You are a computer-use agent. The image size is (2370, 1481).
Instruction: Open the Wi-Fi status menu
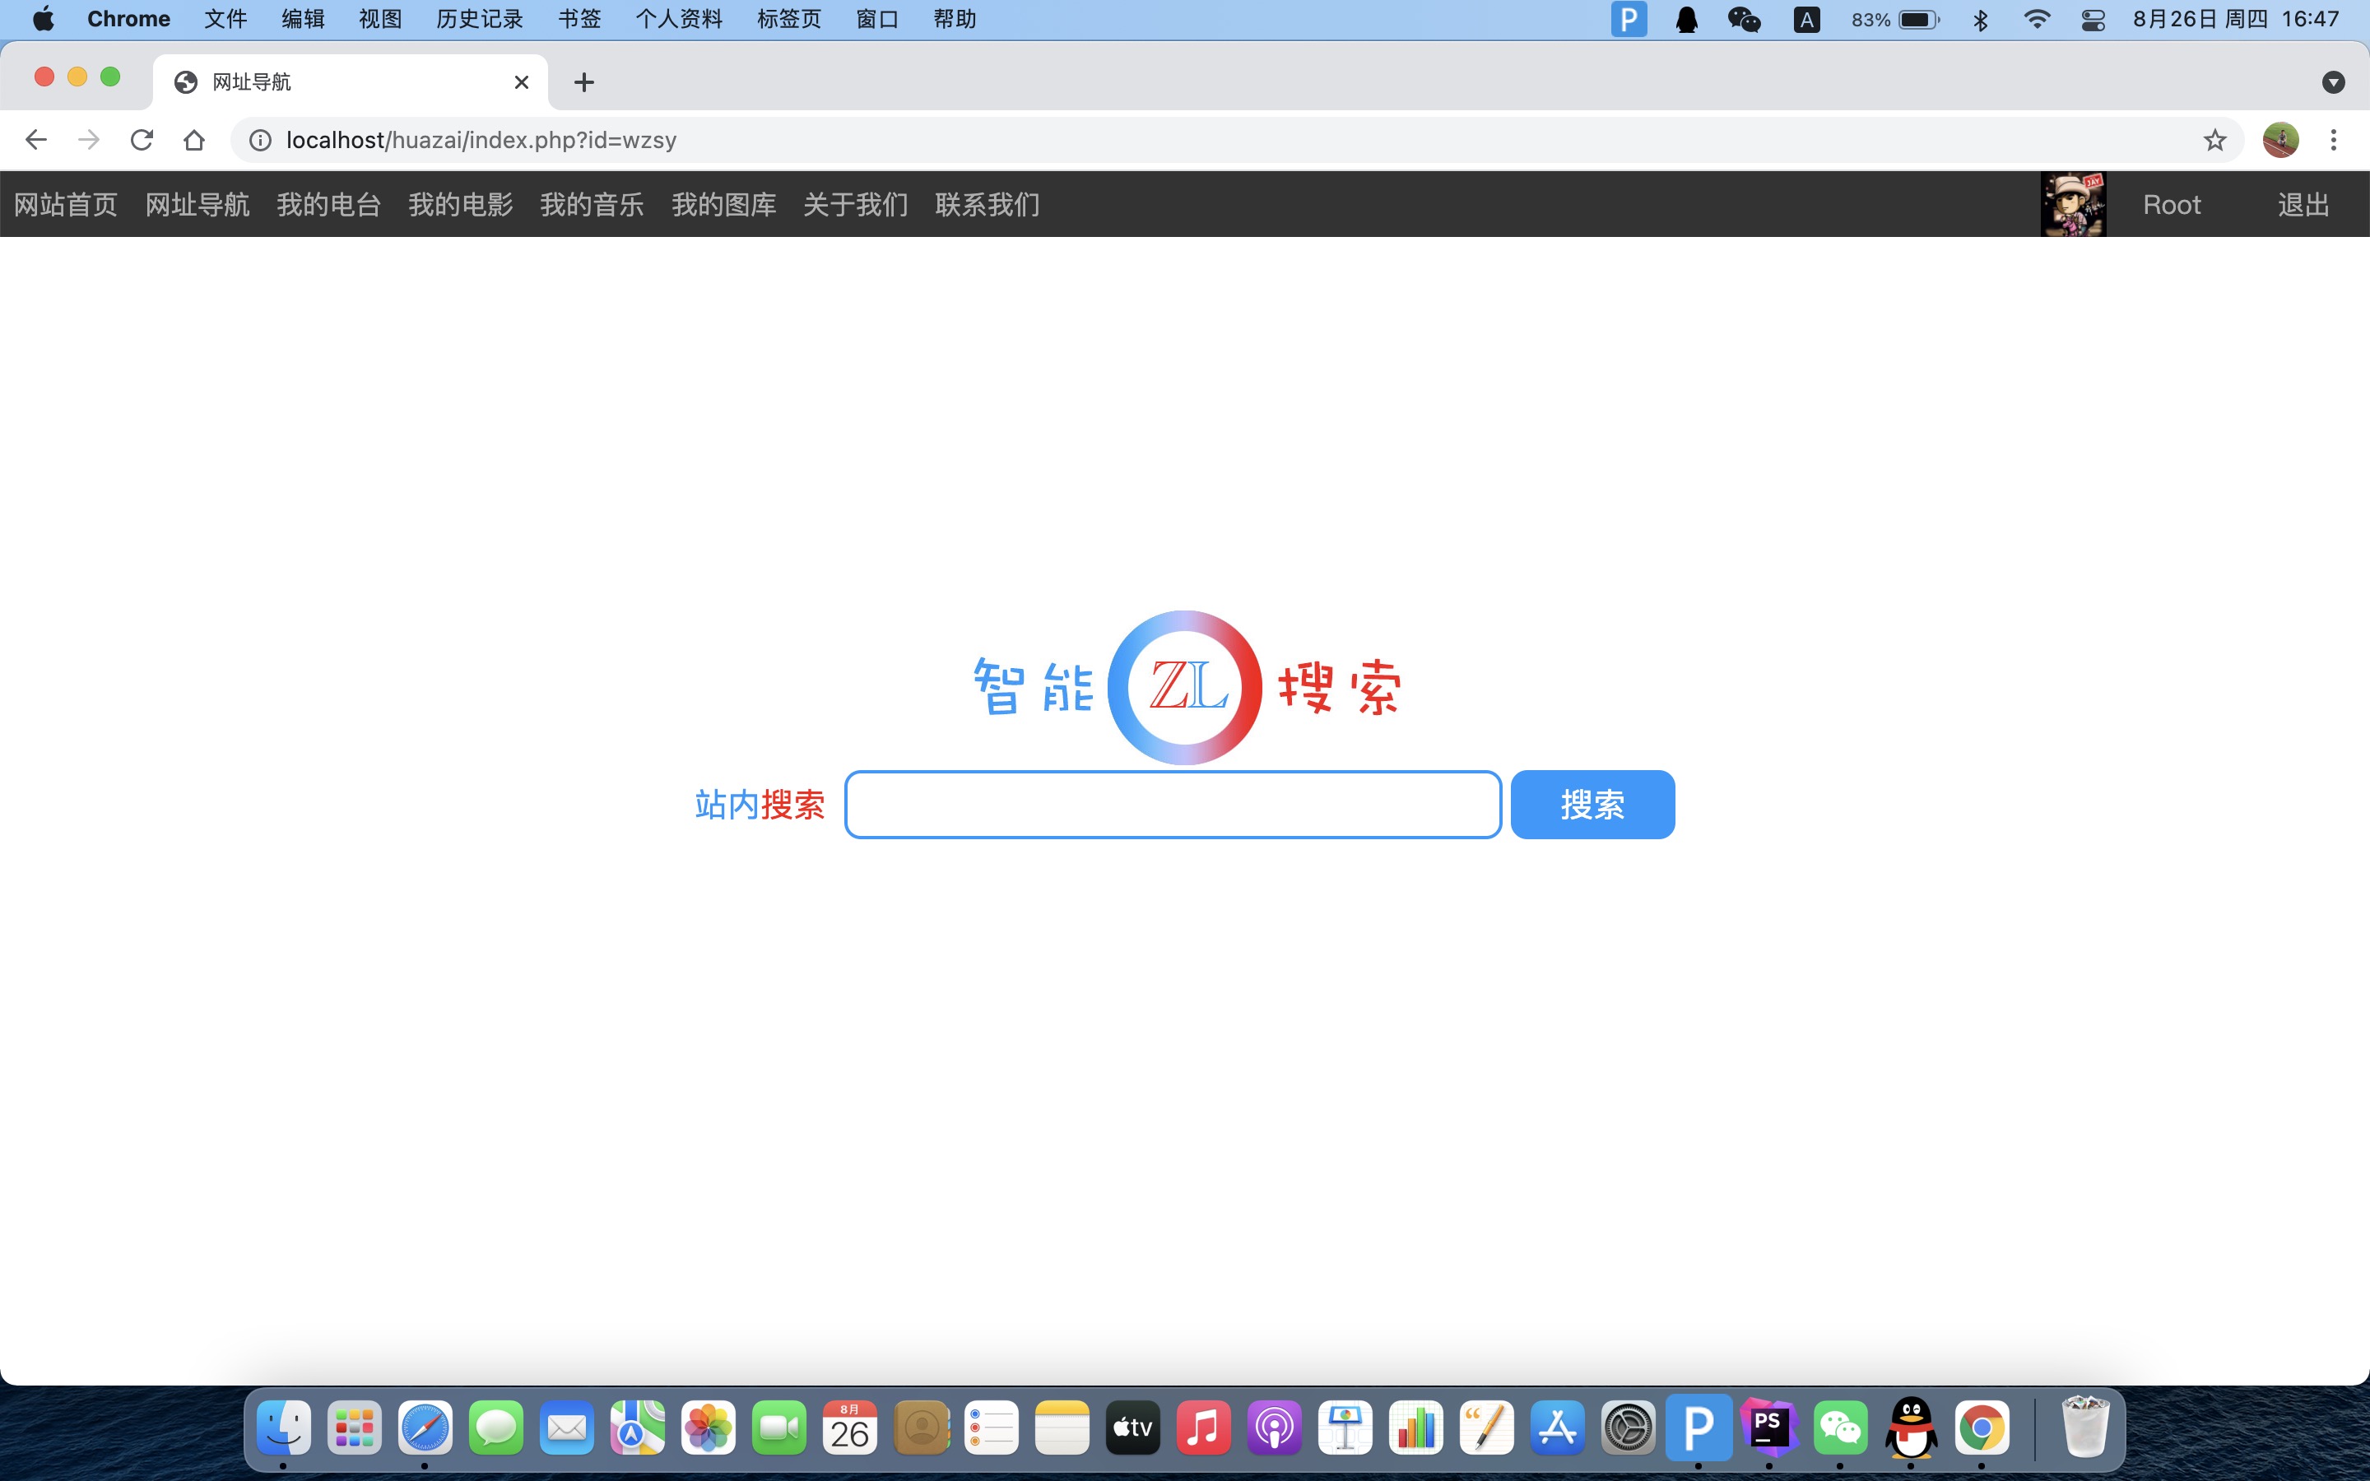click(2037, 19)
